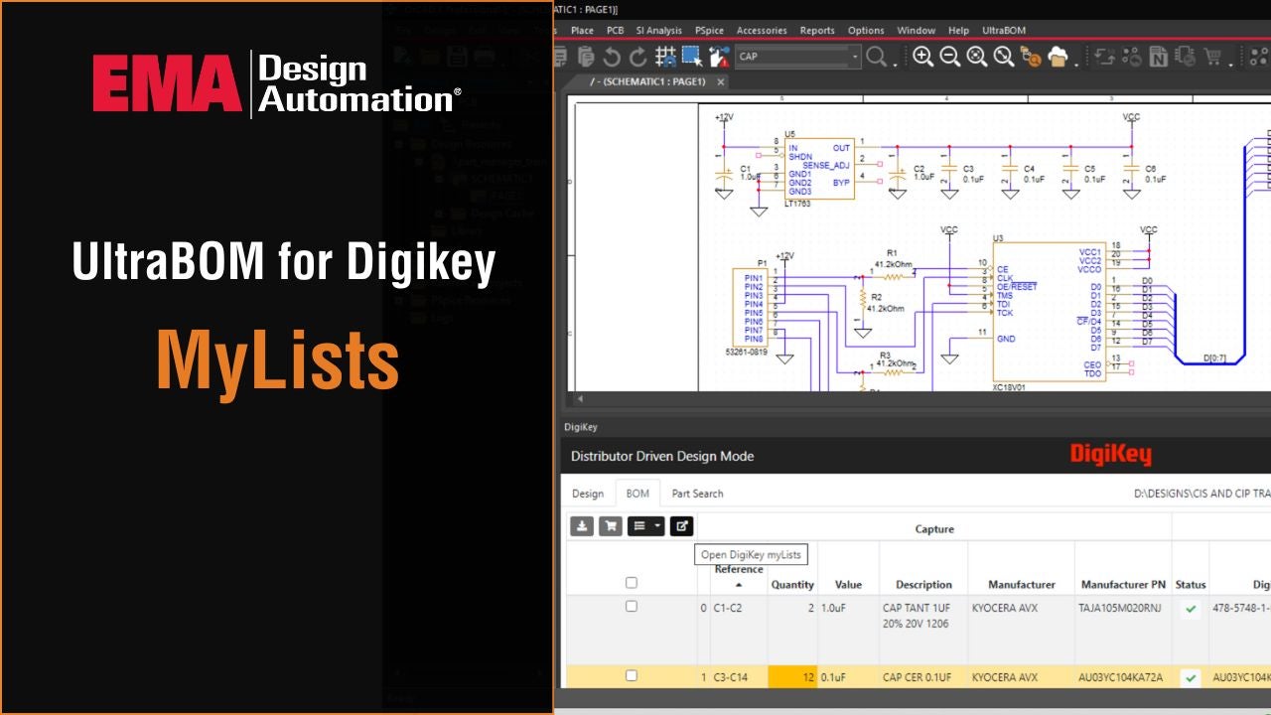Image resolution: width=1271 pixels, height=715 pixels.
Task: Click the download BOM icon button
Action: 582,526
